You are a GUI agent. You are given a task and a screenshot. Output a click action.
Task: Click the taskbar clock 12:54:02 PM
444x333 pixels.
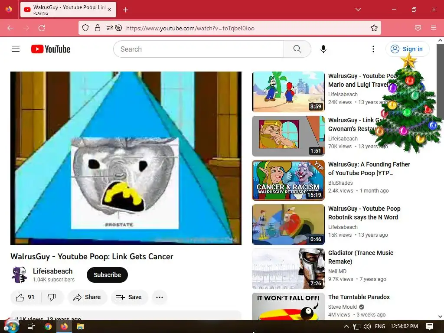pos(404,326)
